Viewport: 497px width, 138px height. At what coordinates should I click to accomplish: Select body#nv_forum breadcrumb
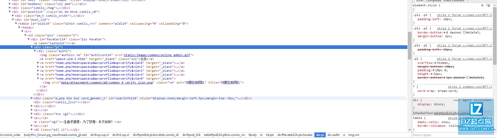pyautogui.click(x=55, y=135)
